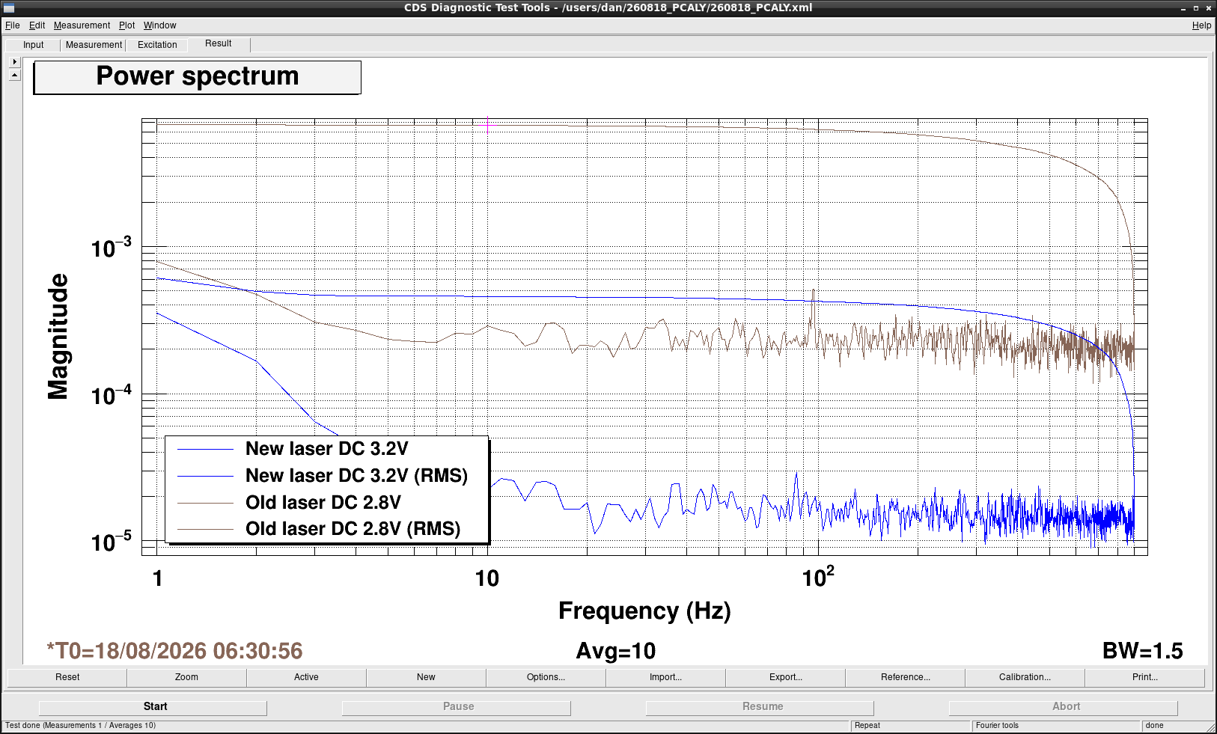Open plot Options dialog
Viewport: 1217px width, 734px height.
546,677
